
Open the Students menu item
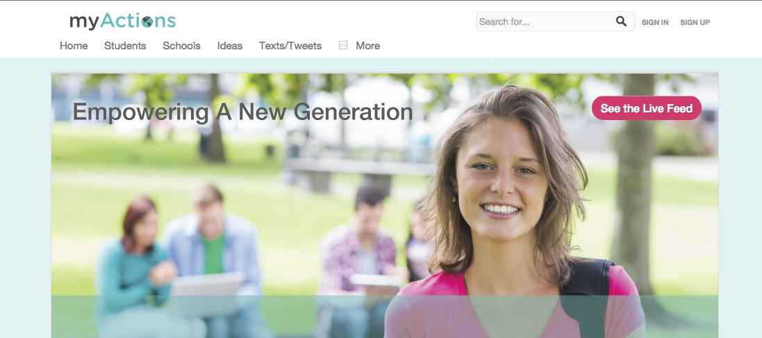click(x=125, y=46)
